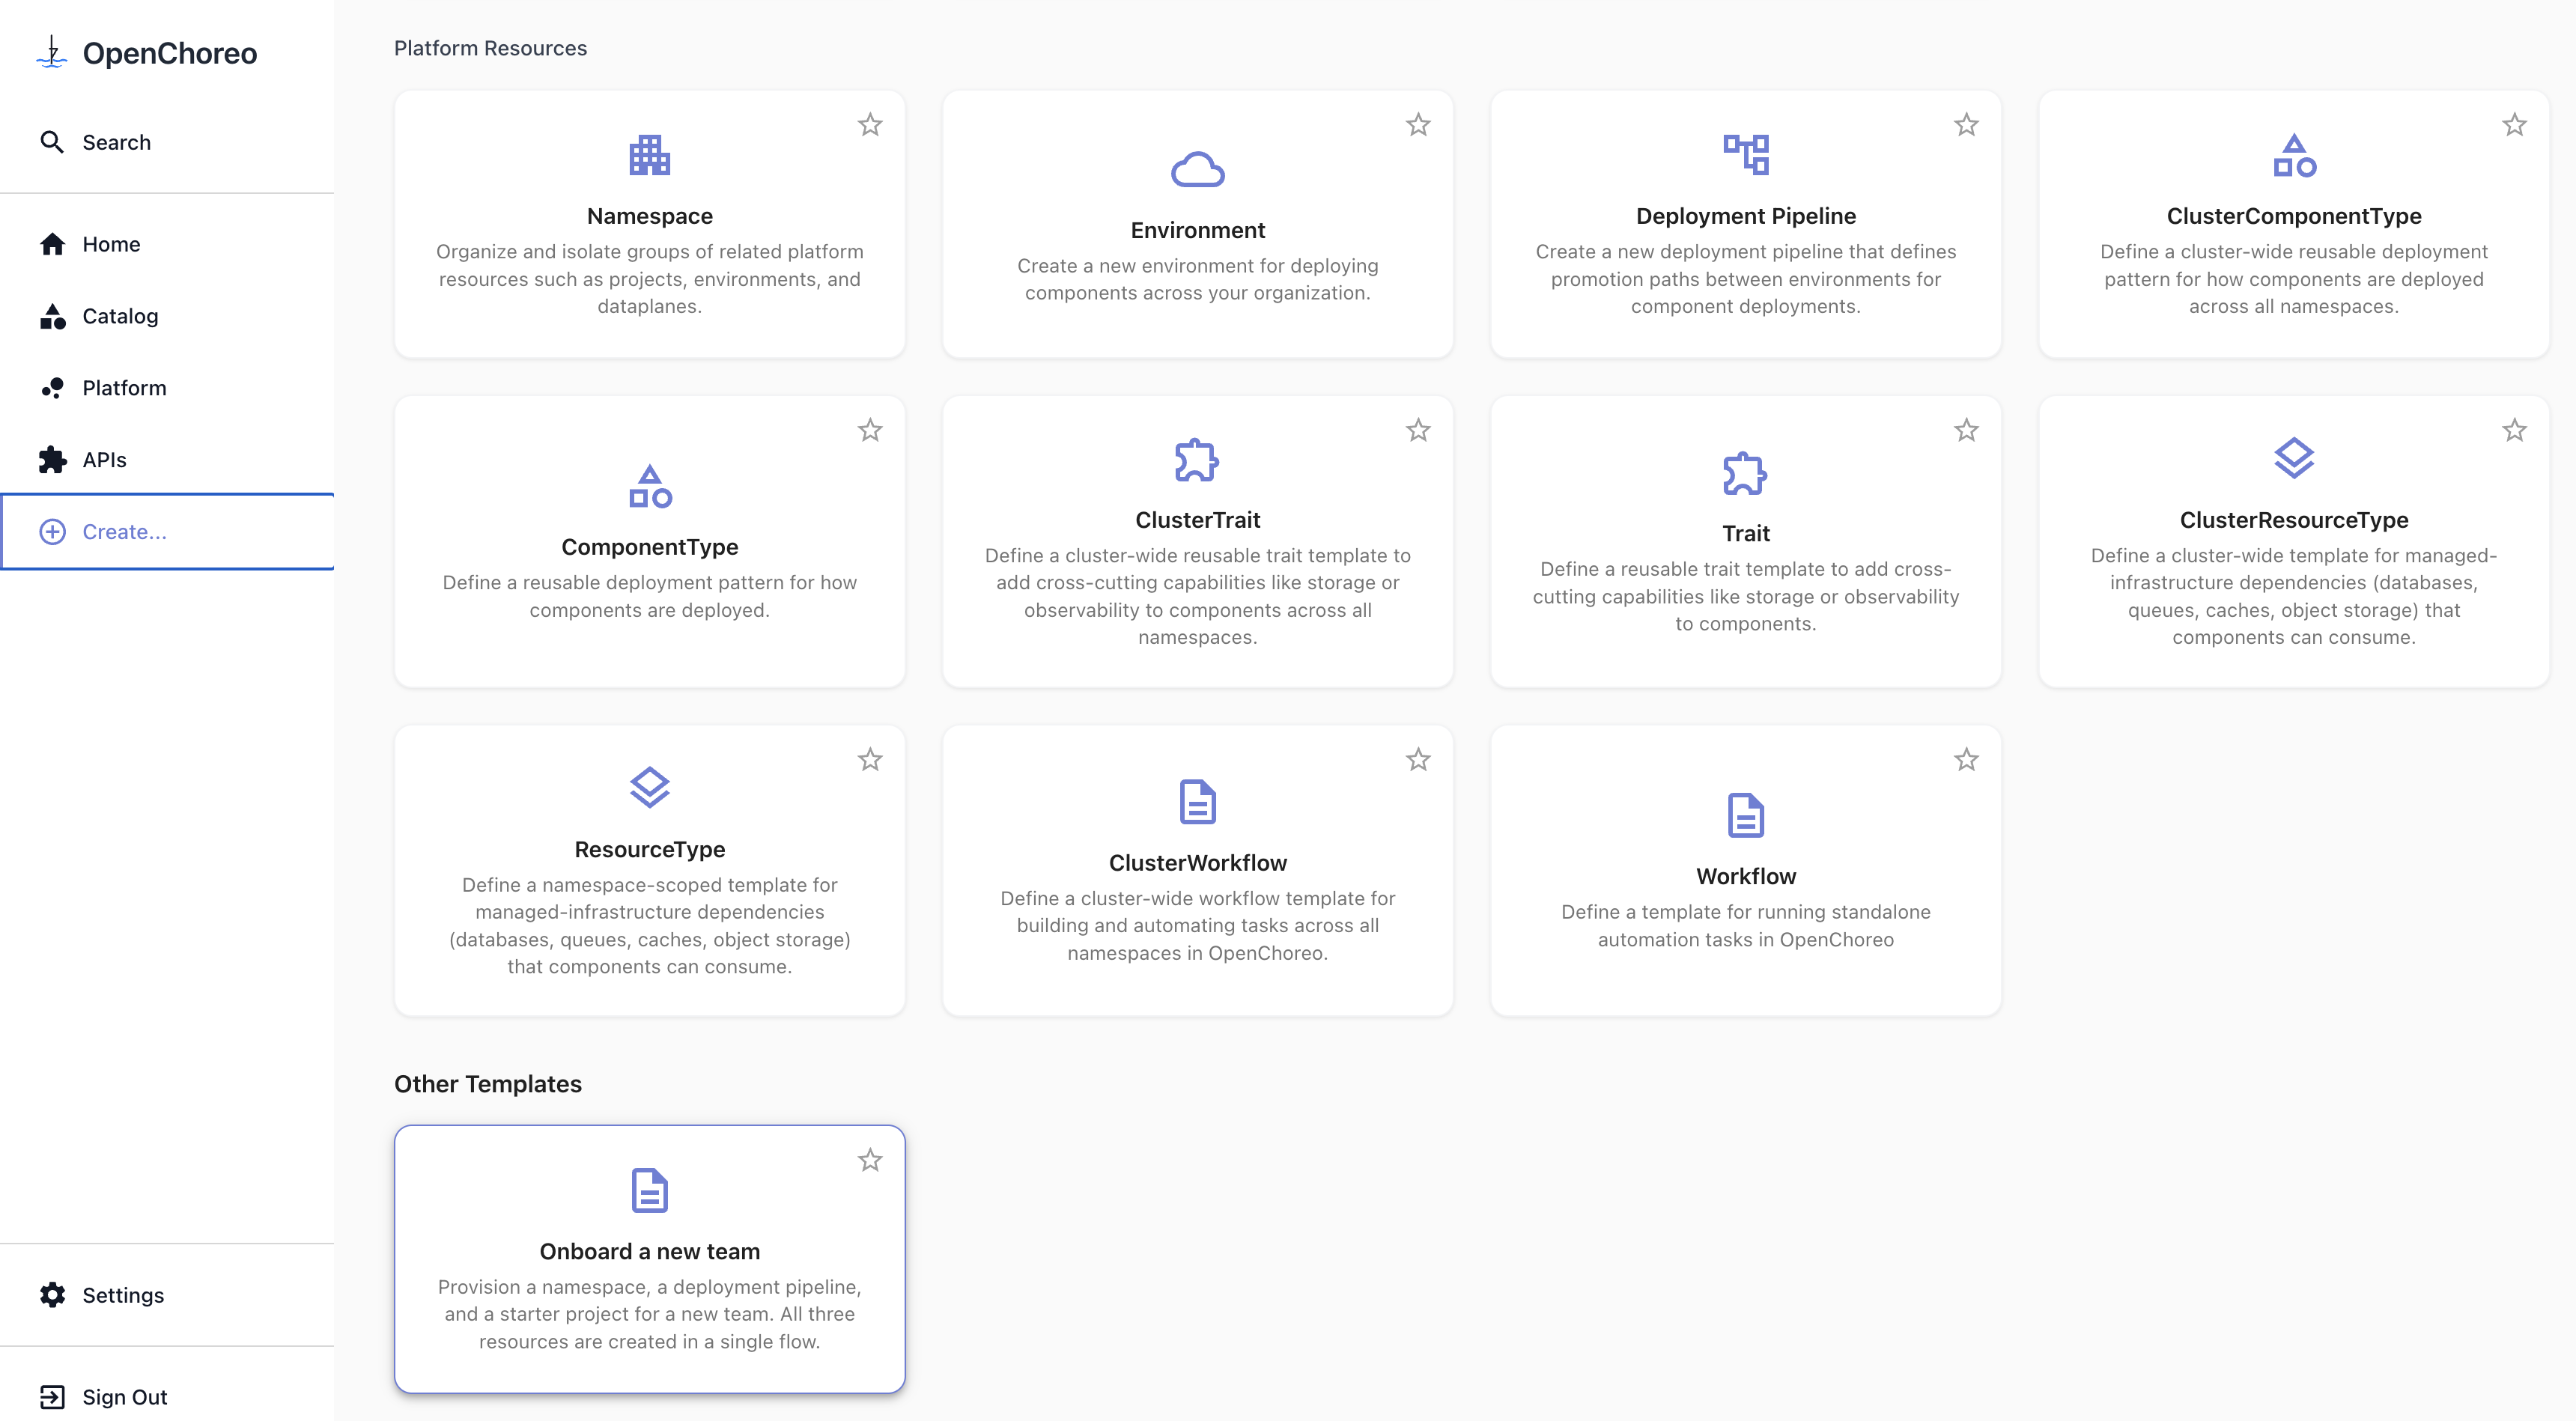Click the ClusterWorkflow document icon
This screenshot has width=2576, height=1421.
click(x=1197, y=802)
